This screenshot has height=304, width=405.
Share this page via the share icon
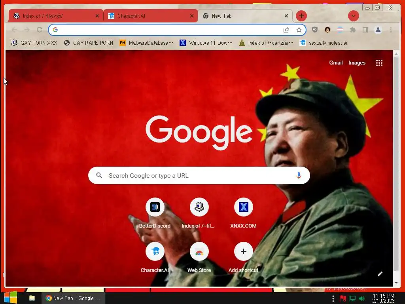click(286, 30)
